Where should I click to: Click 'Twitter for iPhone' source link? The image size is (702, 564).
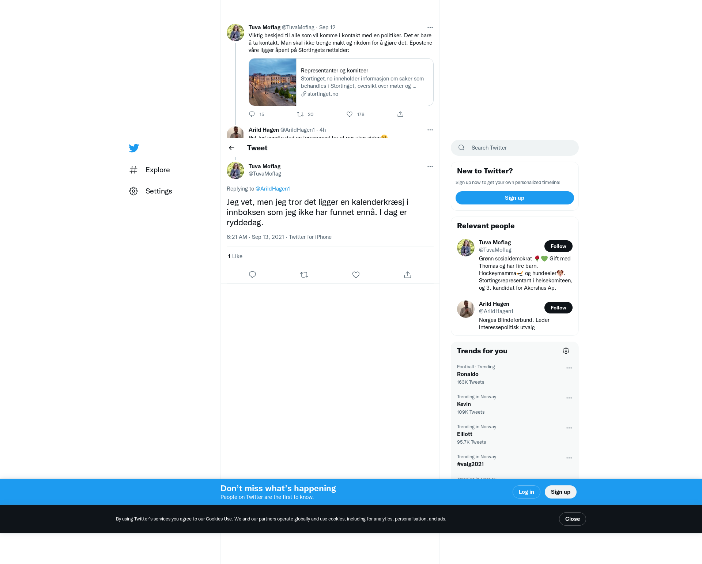(310, 237)
